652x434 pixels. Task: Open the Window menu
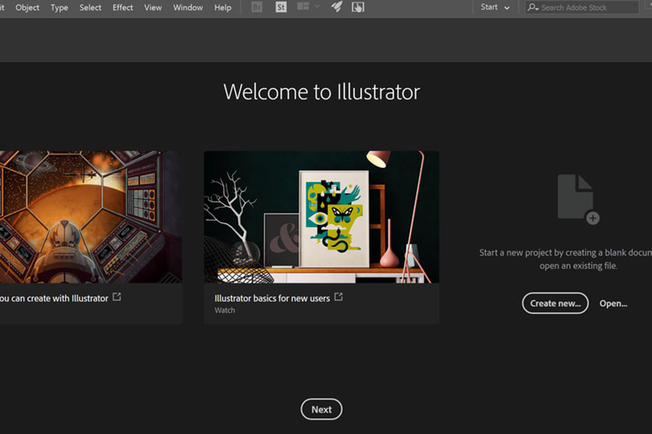[x=188, y=7]
